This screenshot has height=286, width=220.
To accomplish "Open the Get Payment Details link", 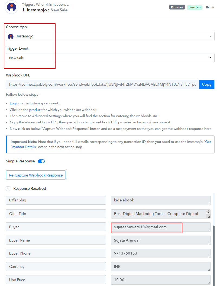I will (x=111, y=144).
